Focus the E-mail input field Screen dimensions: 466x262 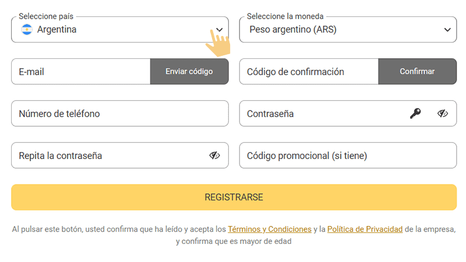80,72
